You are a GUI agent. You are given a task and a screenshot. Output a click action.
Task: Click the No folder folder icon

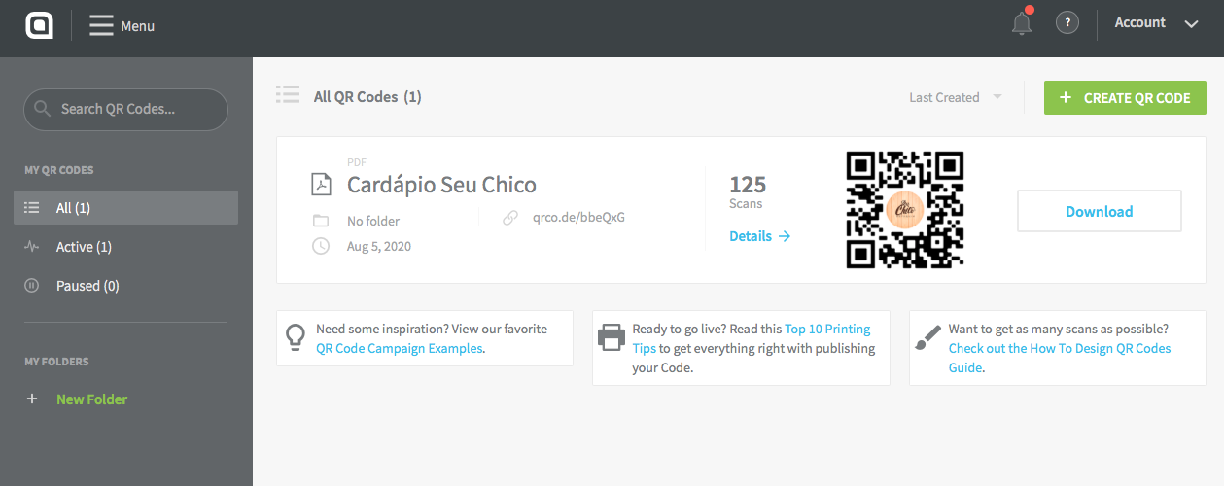pos(321,221)
